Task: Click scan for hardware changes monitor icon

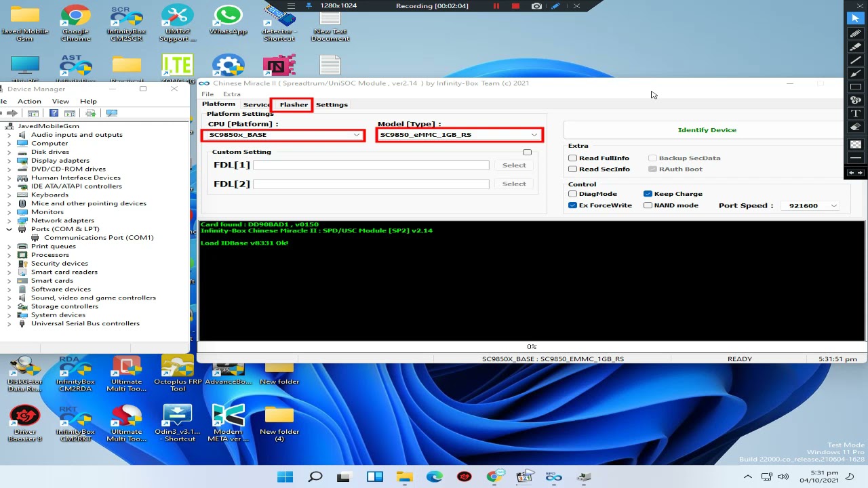Action: pyautogui.click(x=112, y=113)
